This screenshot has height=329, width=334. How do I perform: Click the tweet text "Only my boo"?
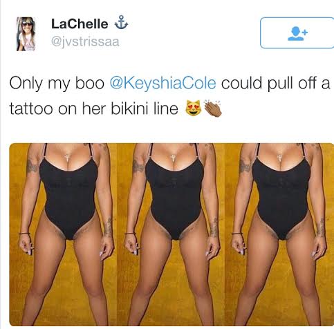tap(57, 84)
